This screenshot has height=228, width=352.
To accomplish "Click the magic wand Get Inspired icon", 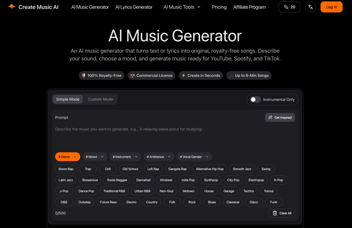I will tap(270, 117).
